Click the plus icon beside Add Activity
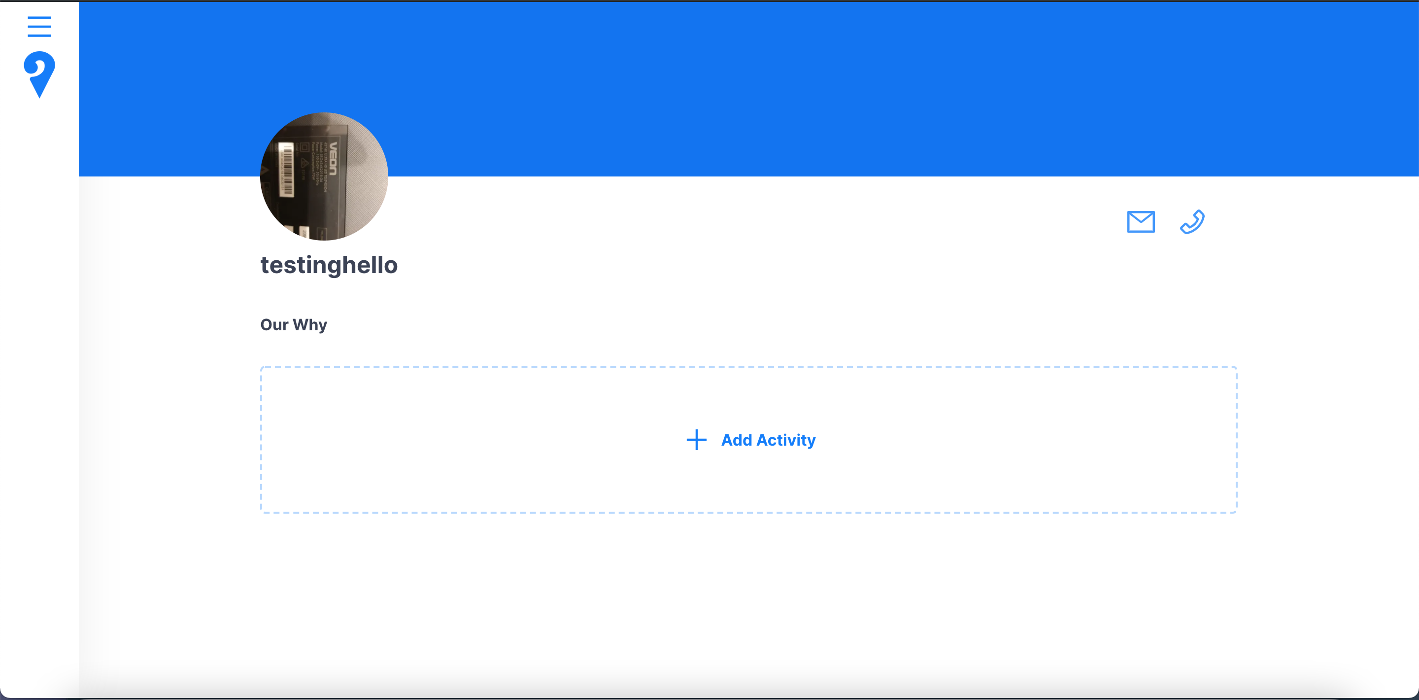Image resolution: width=1419 pixels, height=700 pixels. click(696, 440)
